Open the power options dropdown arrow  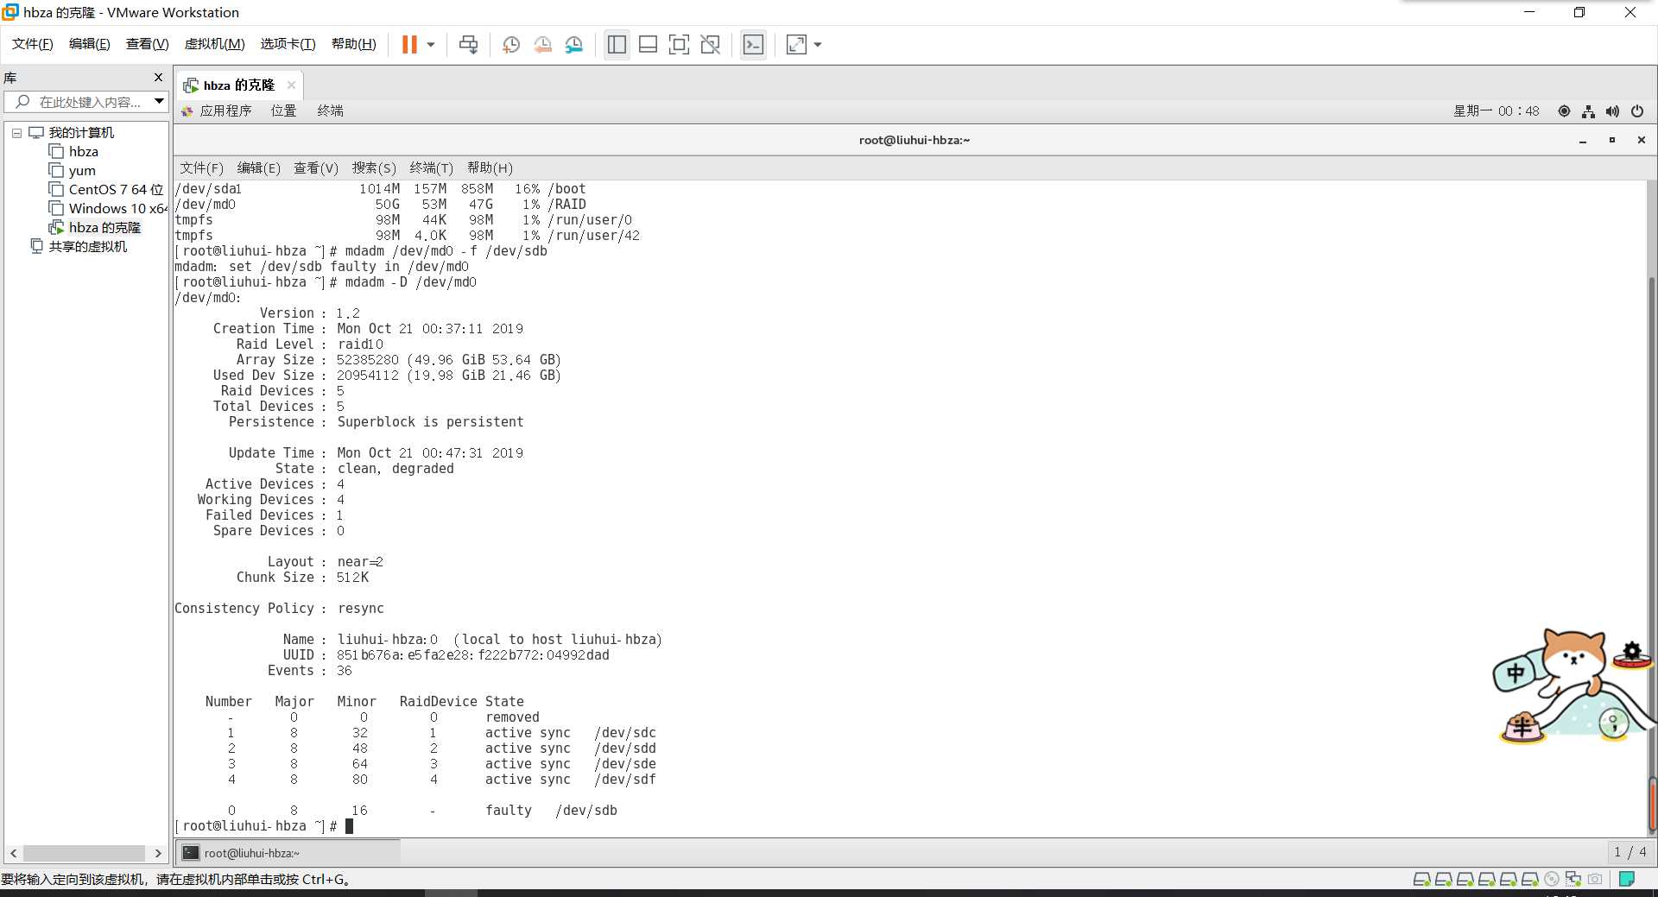pos(430,45)
